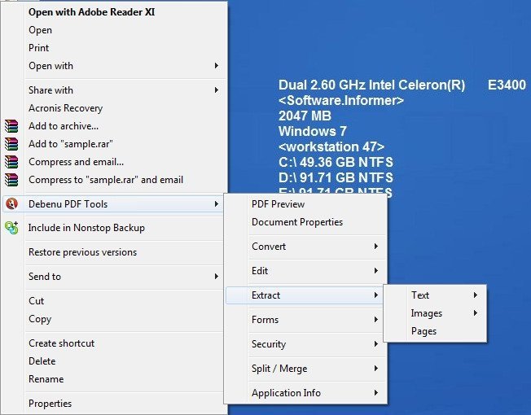Expand the Images extraction submenu arrow
This screenshot has width=531, height=415.
coord(476,313)
